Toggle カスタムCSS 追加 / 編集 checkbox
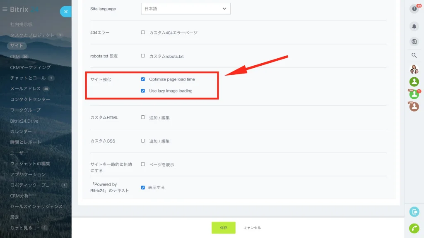Screen dimensions: 424x238 [143, 141]
